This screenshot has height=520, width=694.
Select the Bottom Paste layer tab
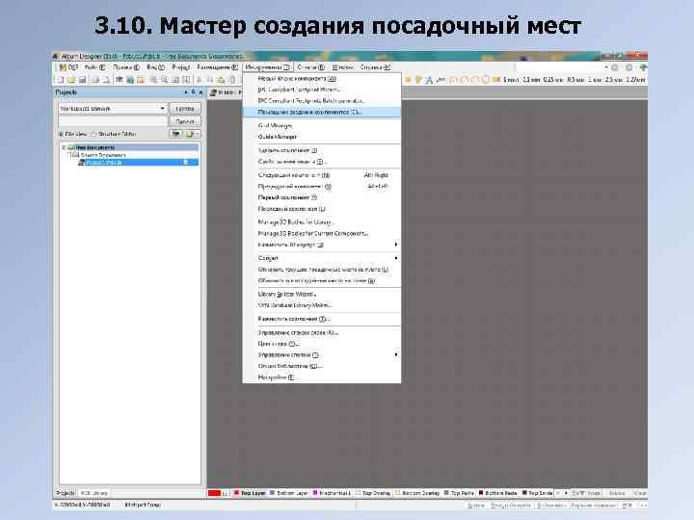click(x=498, y=493)
